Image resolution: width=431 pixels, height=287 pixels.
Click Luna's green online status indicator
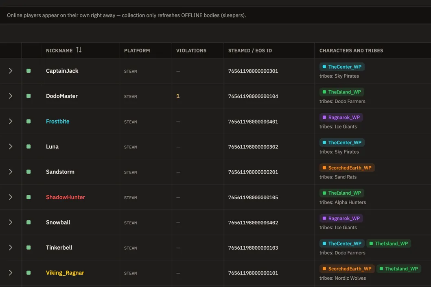[28, 147]
